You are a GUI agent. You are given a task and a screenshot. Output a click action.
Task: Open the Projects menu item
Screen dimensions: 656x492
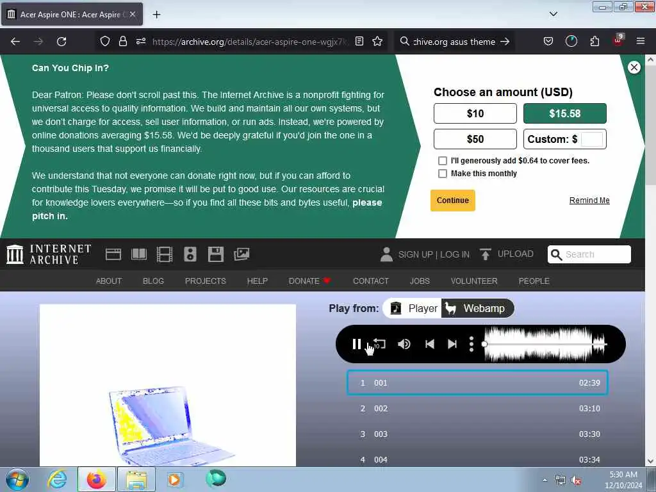(206, 281)
